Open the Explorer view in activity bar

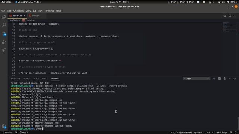pyautogui.click(x=4, y=17)
